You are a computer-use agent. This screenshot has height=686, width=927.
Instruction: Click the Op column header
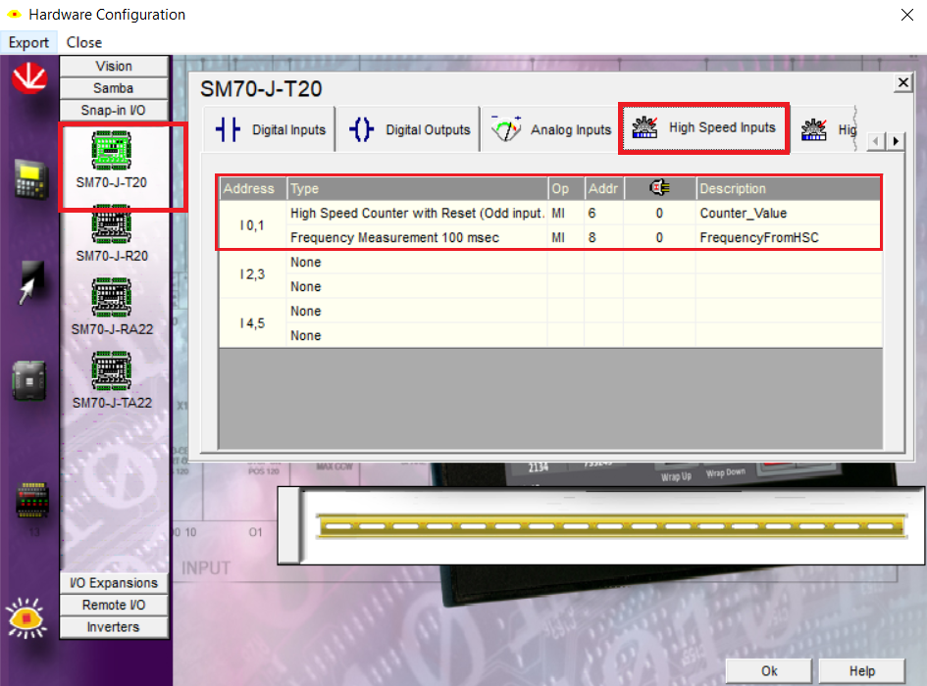pyautogui.click(x=566, y=188)
